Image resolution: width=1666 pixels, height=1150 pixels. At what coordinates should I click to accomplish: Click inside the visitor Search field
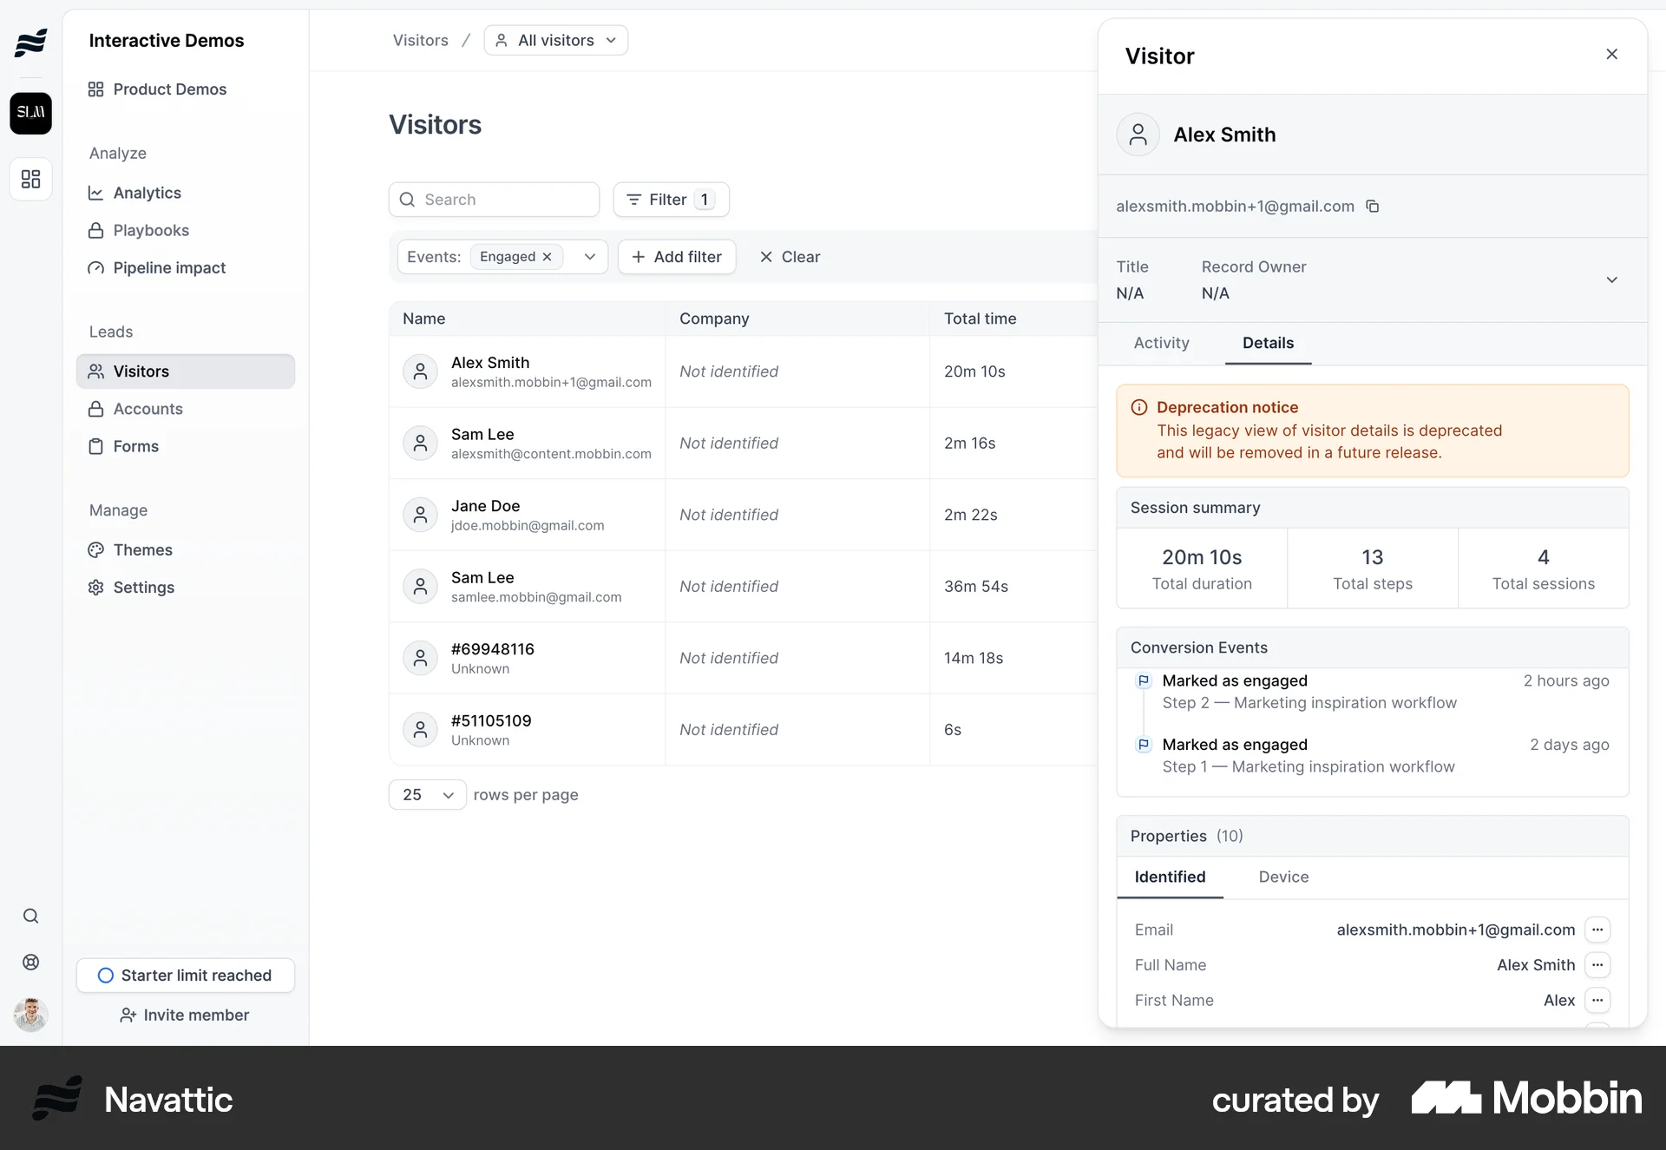(x=494, y=199)
